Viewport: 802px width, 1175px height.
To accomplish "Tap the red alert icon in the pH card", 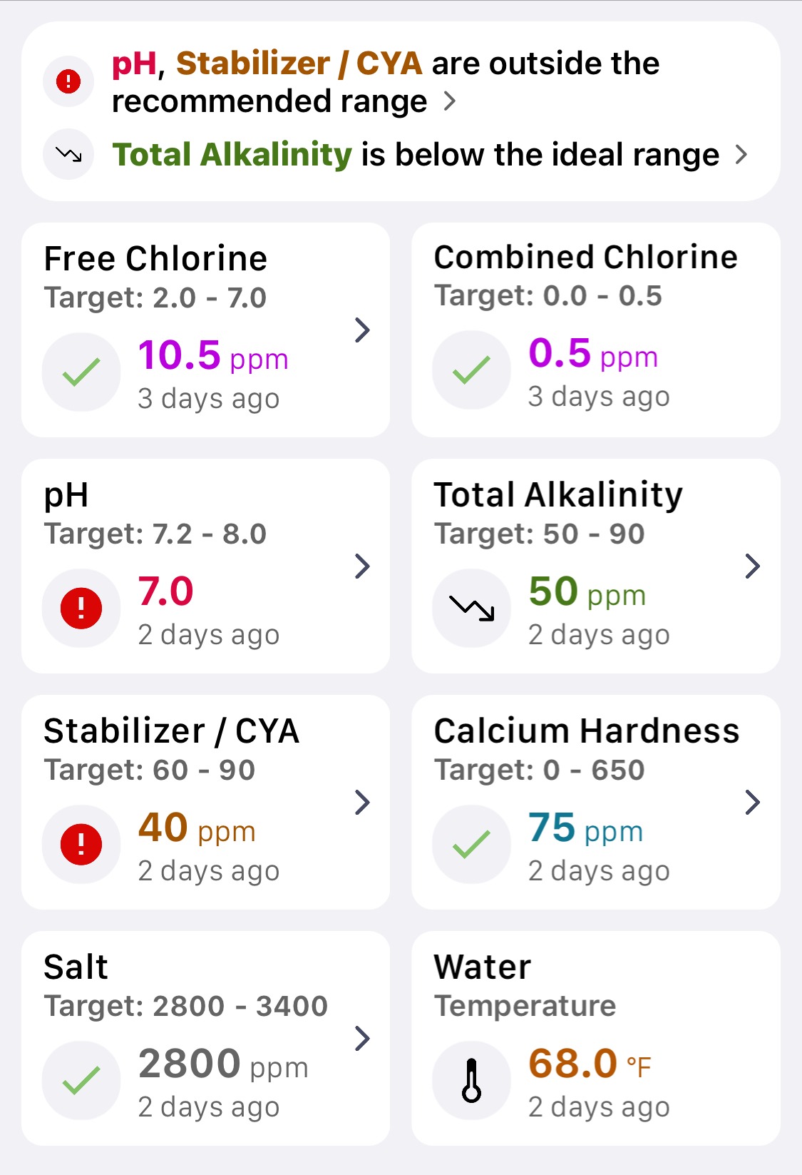I will tap(81, 608).
